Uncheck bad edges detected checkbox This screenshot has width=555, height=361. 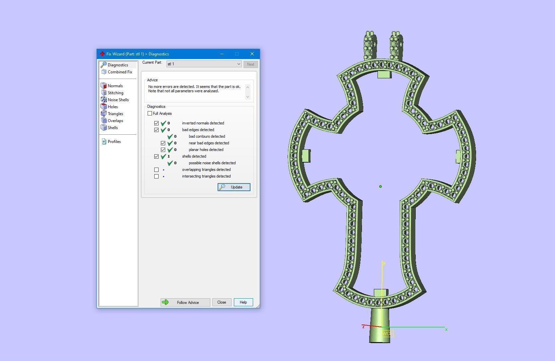click(156, 130)
